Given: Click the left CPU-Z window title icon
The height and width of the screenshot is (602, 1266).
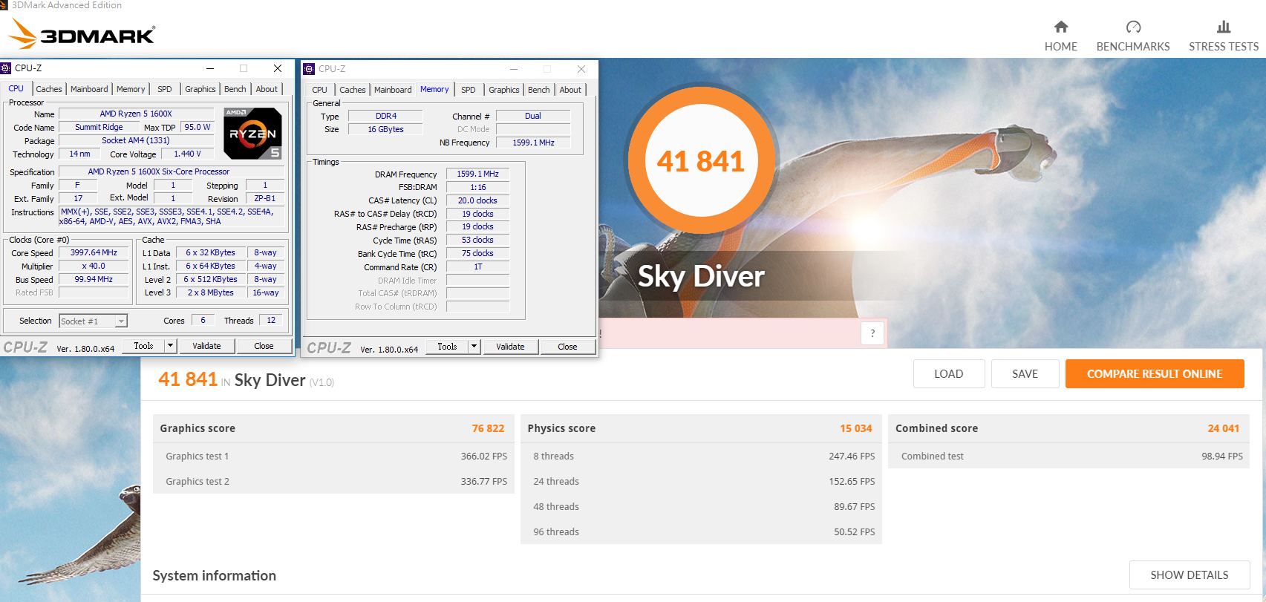Looking at the screenshot, I should [x=6, y=68].
